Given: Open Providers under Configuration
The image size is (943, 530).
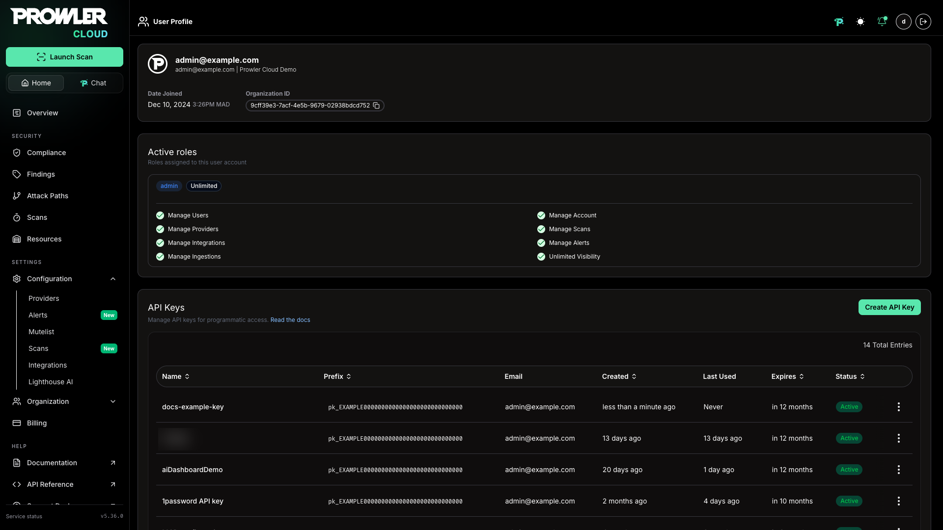Looking at the screenshot, I should (44, 298).
